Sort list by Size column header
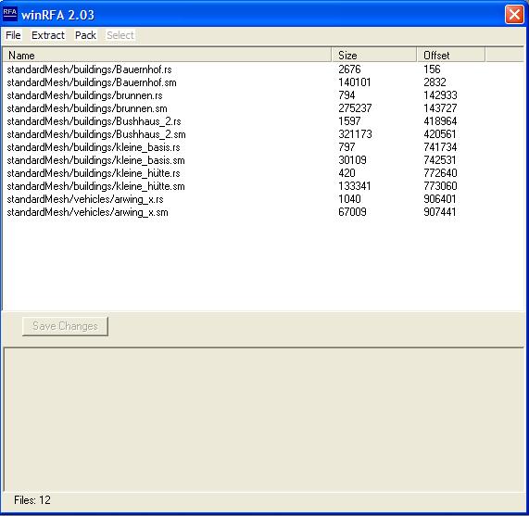This screenshot has width=529, height=516. (374, 55)
